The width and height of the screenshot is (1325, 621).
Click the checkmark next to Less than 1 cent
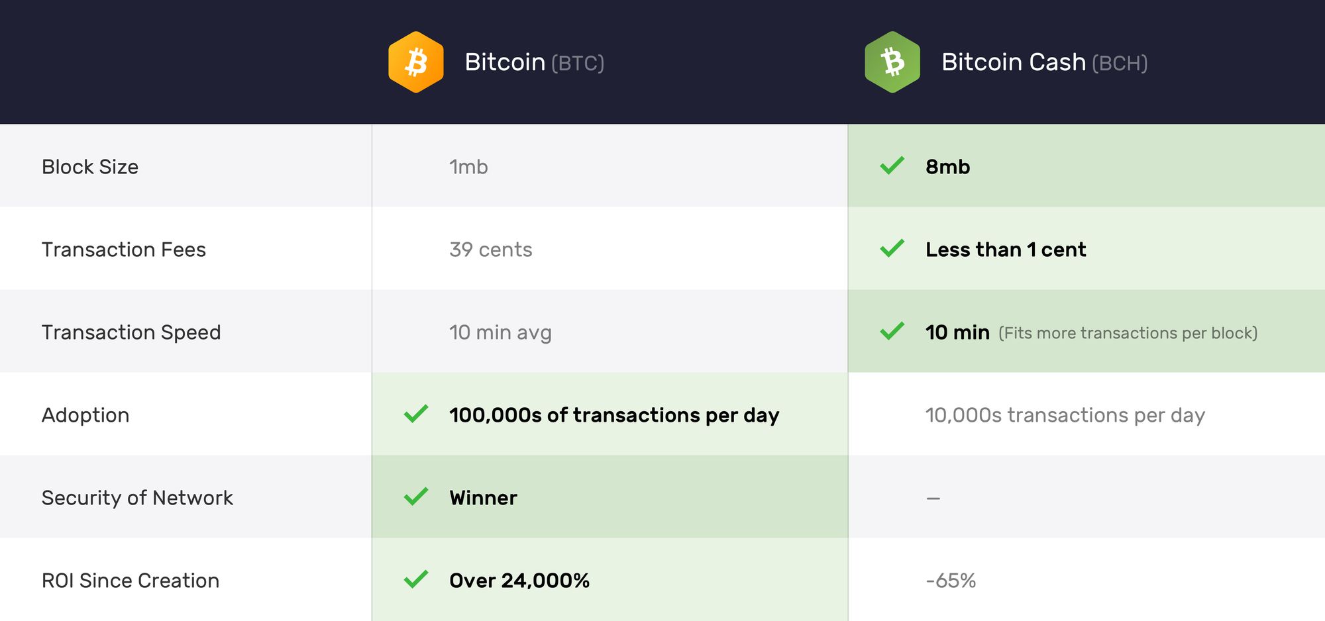[892, 248]
